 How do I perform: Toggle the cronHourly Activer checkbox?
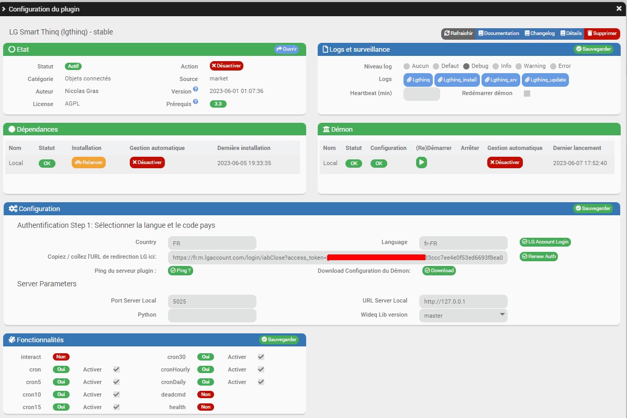pos(261,369)
